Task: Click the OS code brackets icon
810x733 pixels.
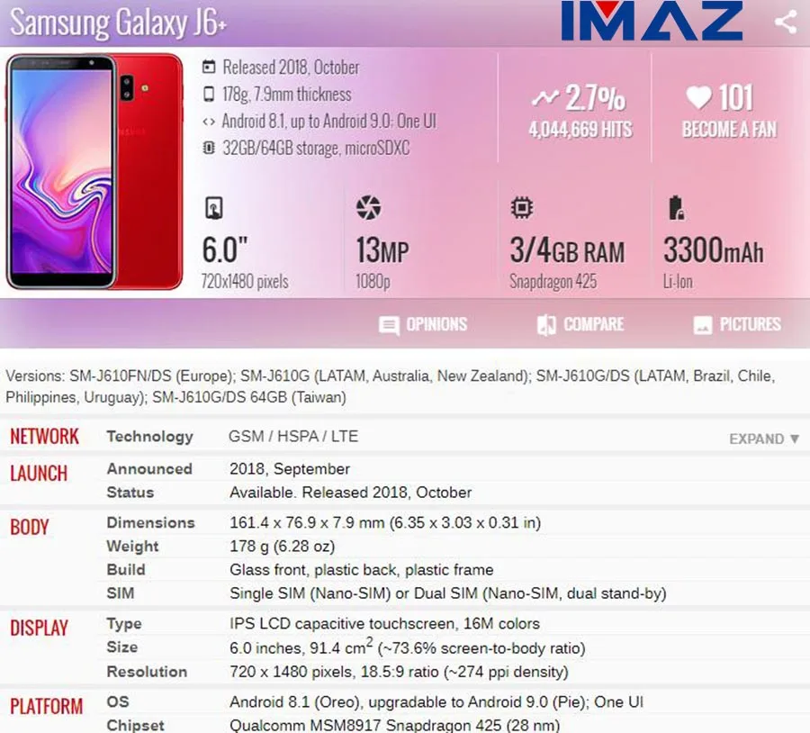Action: point(209,122)
